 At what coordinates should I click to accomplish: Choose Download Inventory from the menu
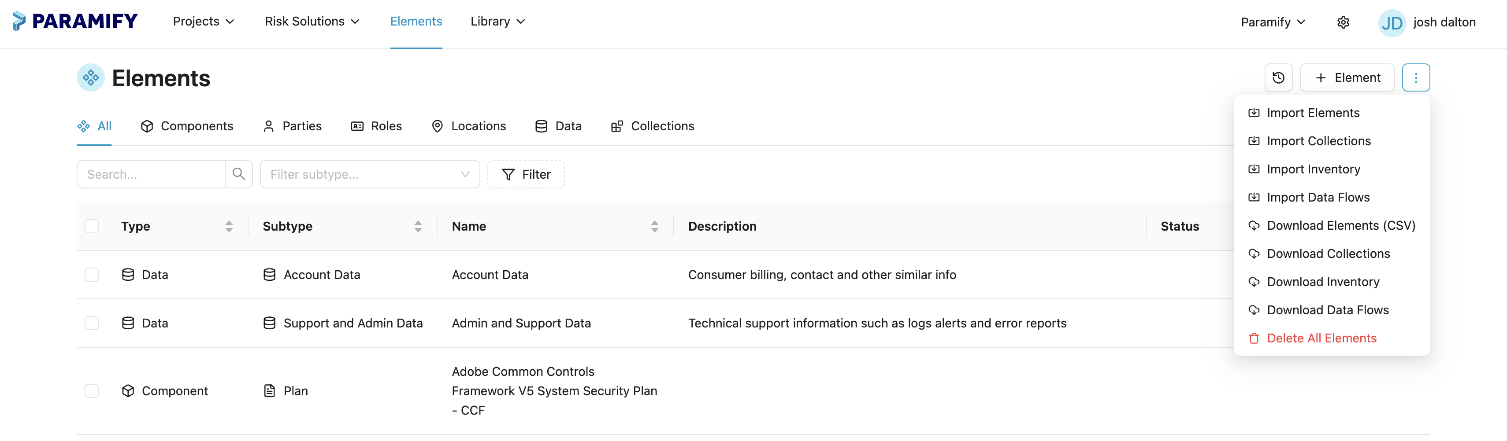coord(1323,282)
